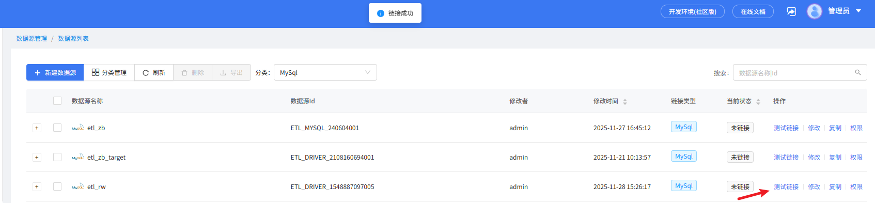Viewport: 875px width, 203px height.
Task: Open the 分类 MySql dropdown
Action: coord(325,72)
